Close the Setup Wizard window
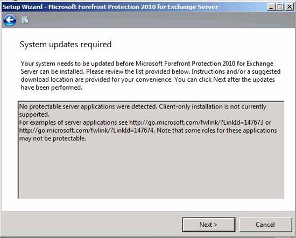The image size is (296, 238). 289,7
